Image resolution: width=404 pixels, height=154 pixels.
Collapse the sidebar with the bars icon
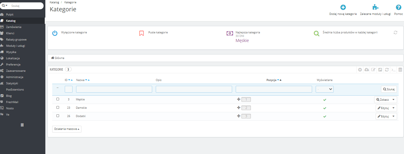tap(22, 125)
